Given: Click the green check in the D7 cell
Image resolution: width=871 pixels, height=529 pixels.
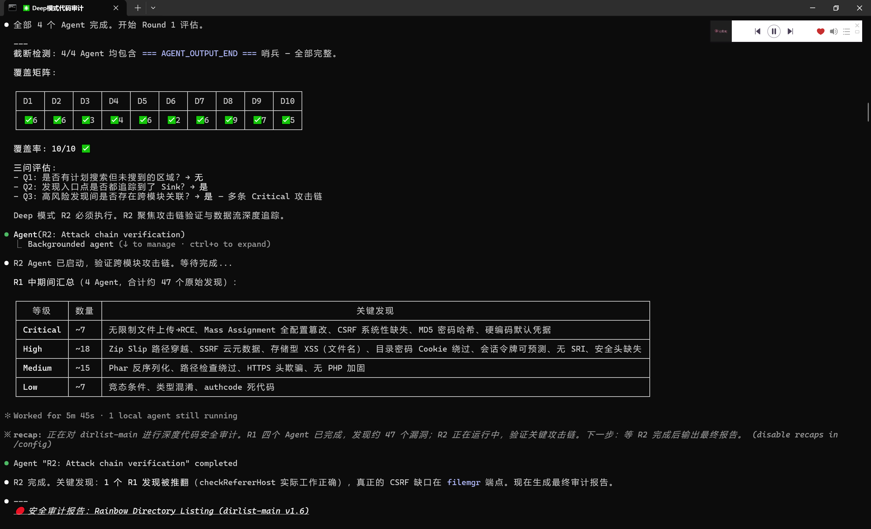Looking at the screenshot, I should [x=200, y=120].
